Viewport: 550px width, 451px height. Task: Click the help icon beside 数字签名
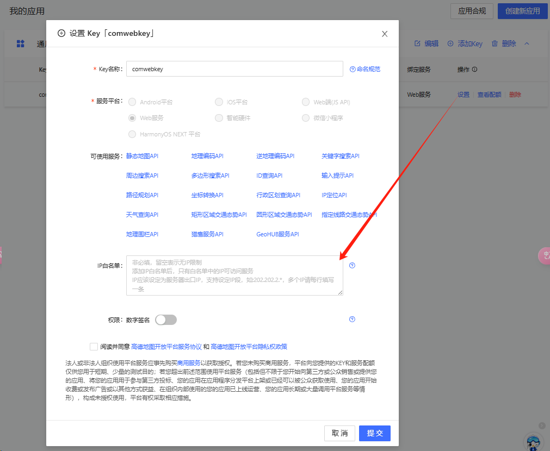pyautogui.click(x=352, y=319)
